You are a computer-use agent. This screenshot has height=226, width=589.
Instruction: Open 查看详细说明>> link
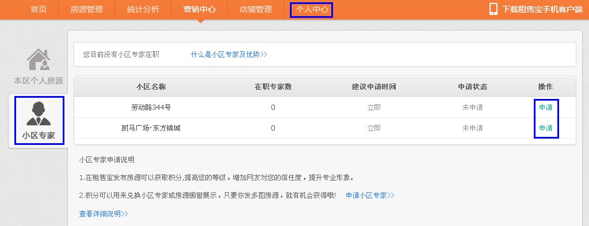click(104, 213)
